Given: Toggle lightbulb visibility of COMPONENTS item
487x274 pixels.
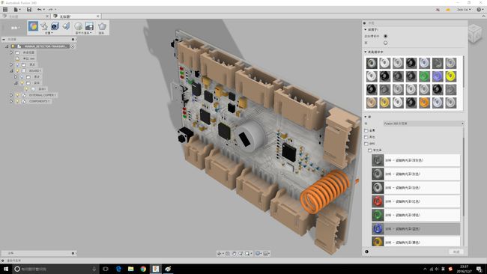Looking at the screenshot, I should 17,101.
